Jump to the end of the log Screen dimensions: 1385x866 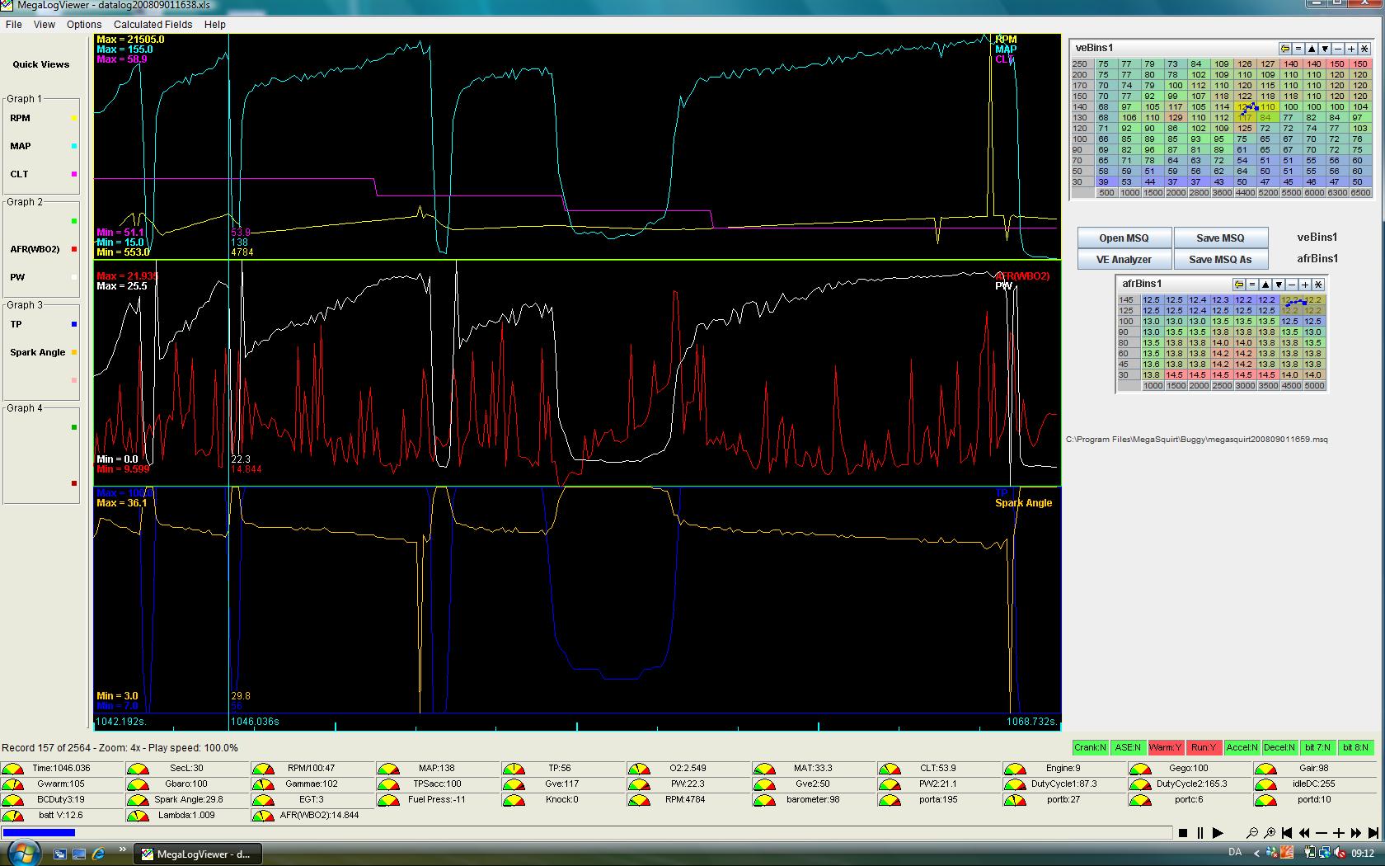(1373, 833)
